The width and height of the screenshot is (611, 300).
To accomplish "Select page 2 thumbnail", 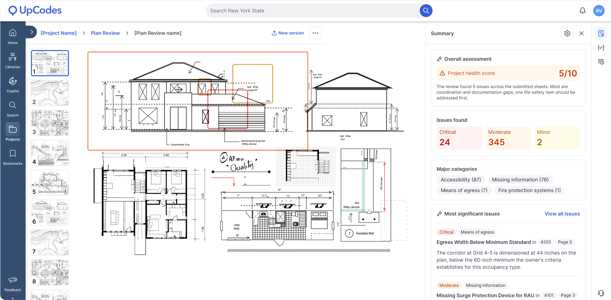I will [x=50, y=93].
